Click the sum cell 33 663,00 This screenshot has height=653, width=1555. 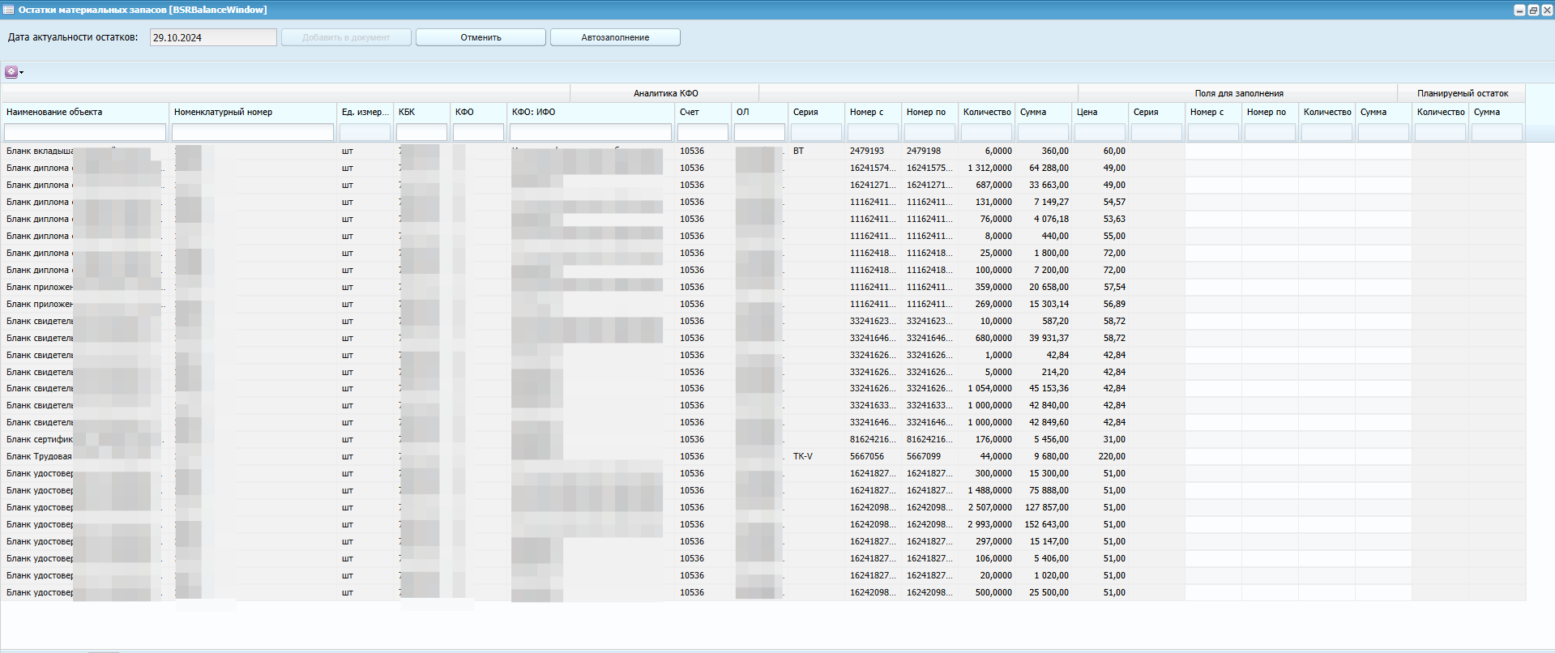(x=1049, y=185)
